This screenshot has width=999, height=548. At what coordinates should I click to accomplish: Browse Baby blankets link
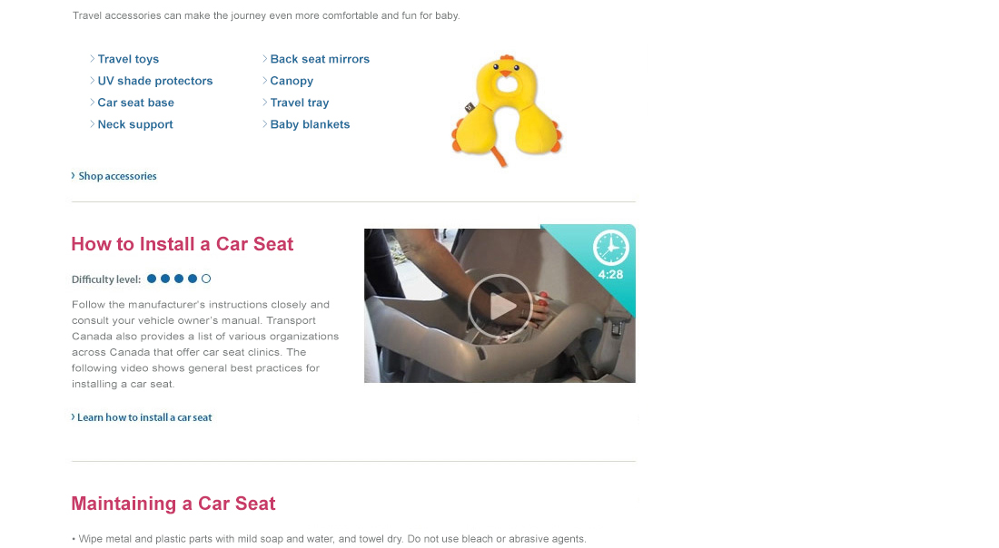tap(310, 124)
